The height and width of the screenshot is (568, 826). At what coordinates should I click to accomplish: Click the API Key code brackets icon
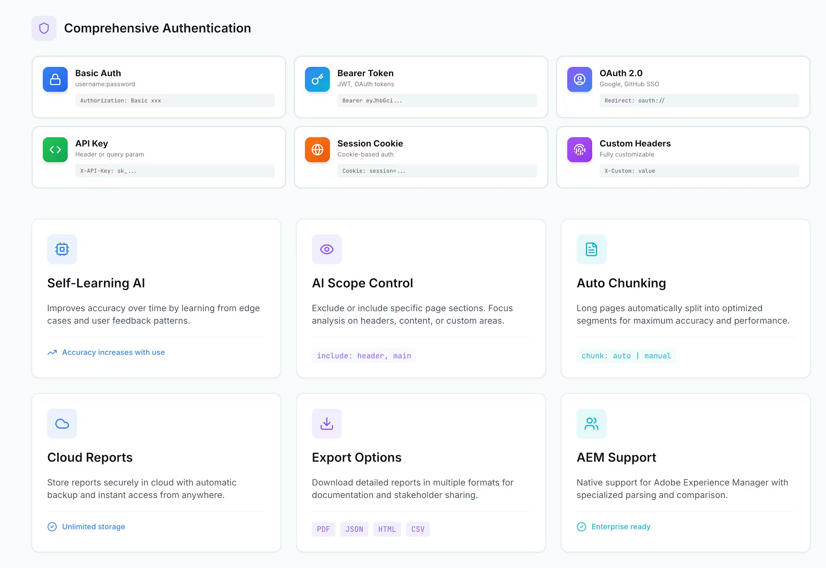point(55,149)
